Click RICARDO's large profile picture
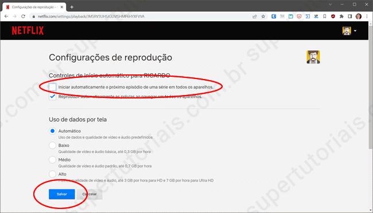This screenshot has height=213, width=373. coord(313,57)
